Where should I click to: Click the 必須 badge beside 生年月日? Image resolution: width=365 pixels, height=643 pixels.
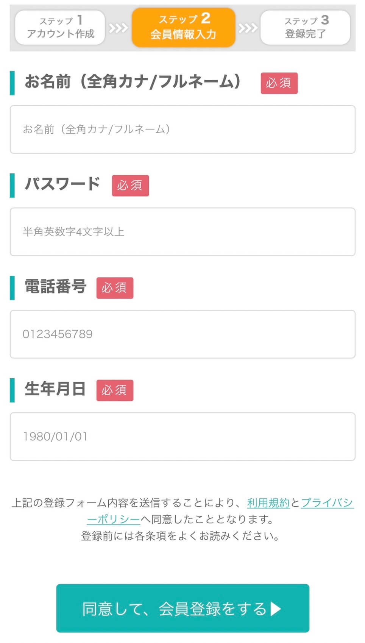115,390
